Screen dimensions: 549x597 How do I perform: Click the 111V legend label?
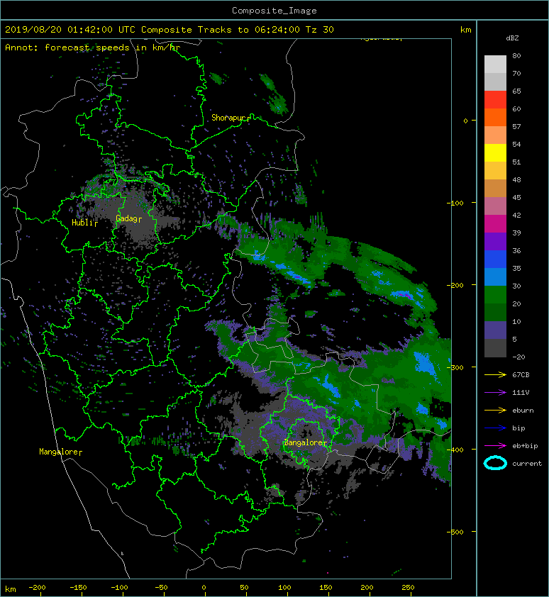(x=521, y=393)
